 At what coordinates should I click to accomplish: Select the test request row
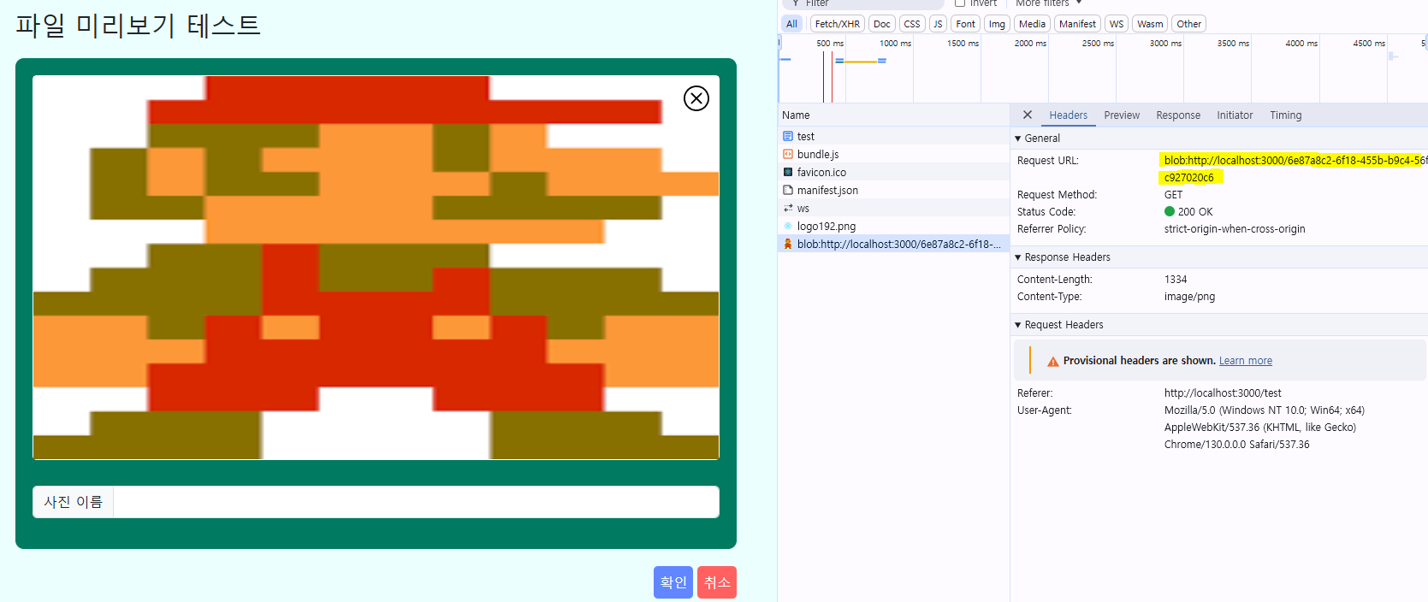click(893, 136)
